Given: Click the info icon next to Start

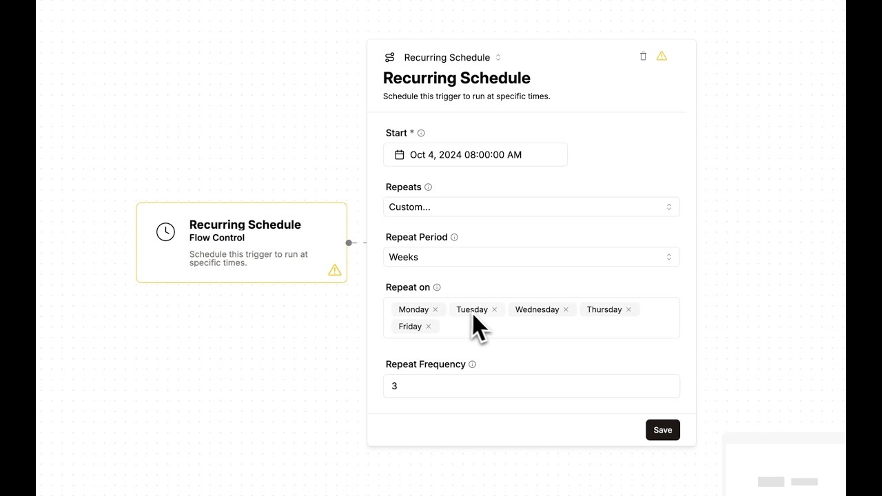Looking at the screenshot, I should (421, 133).
